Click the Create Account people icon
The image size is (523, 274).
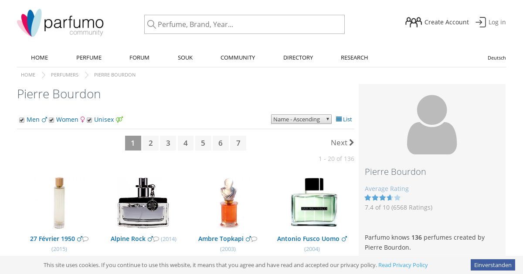(x=413, y=22)
